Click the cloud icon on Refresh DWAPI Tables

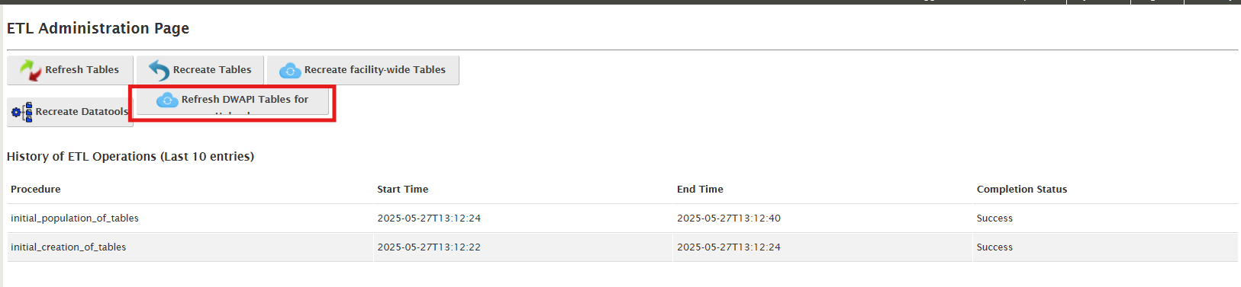[167, 100]
